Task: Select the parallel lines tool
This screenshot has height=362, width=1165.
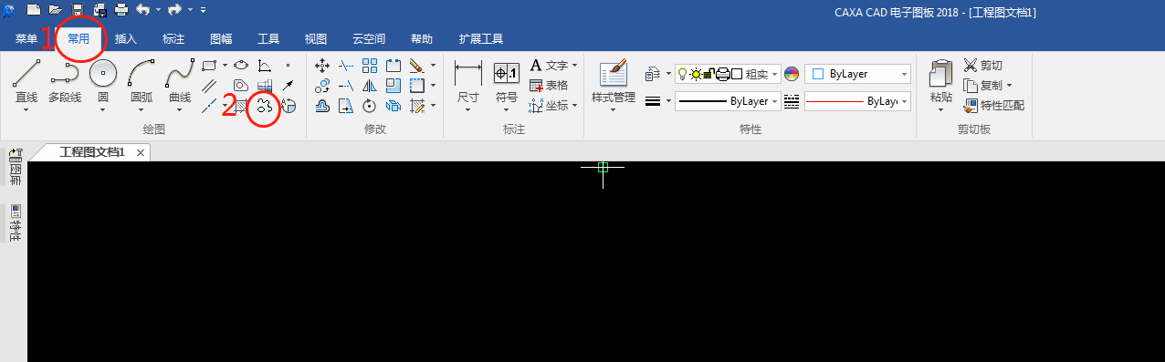Action: coord(209,86)
